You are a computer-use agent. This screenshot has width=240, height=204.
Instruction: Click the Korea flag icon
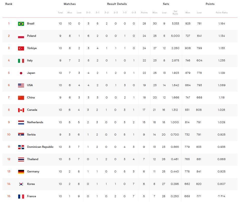tap(21, 184)
